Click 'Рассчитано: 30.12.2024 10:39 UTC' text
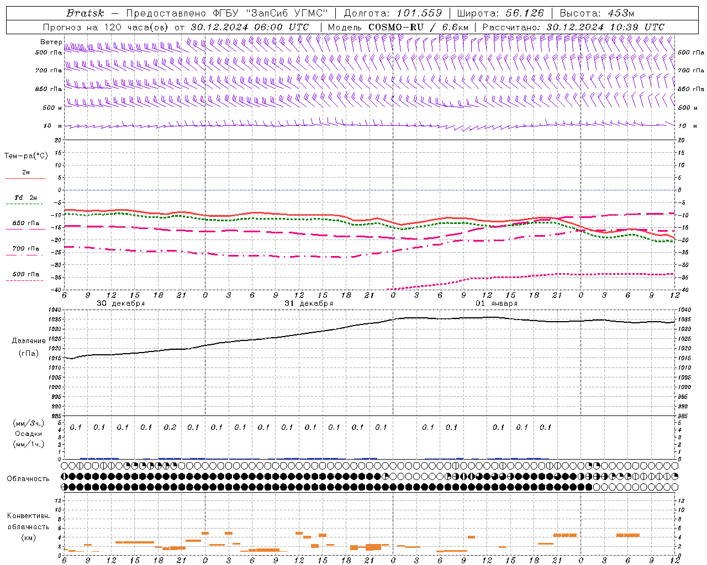This screenshot has height=565, width=707. [x=573, y=27]
